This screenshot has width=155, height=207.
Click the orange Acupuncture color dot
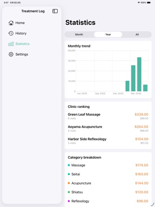pyautogui.click(x=69, y=183)
